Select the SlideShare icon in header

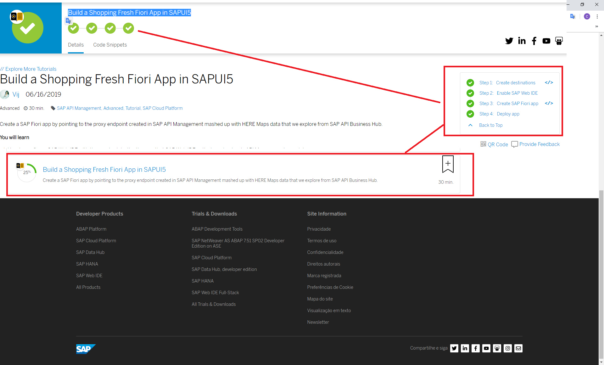point(559,41)
